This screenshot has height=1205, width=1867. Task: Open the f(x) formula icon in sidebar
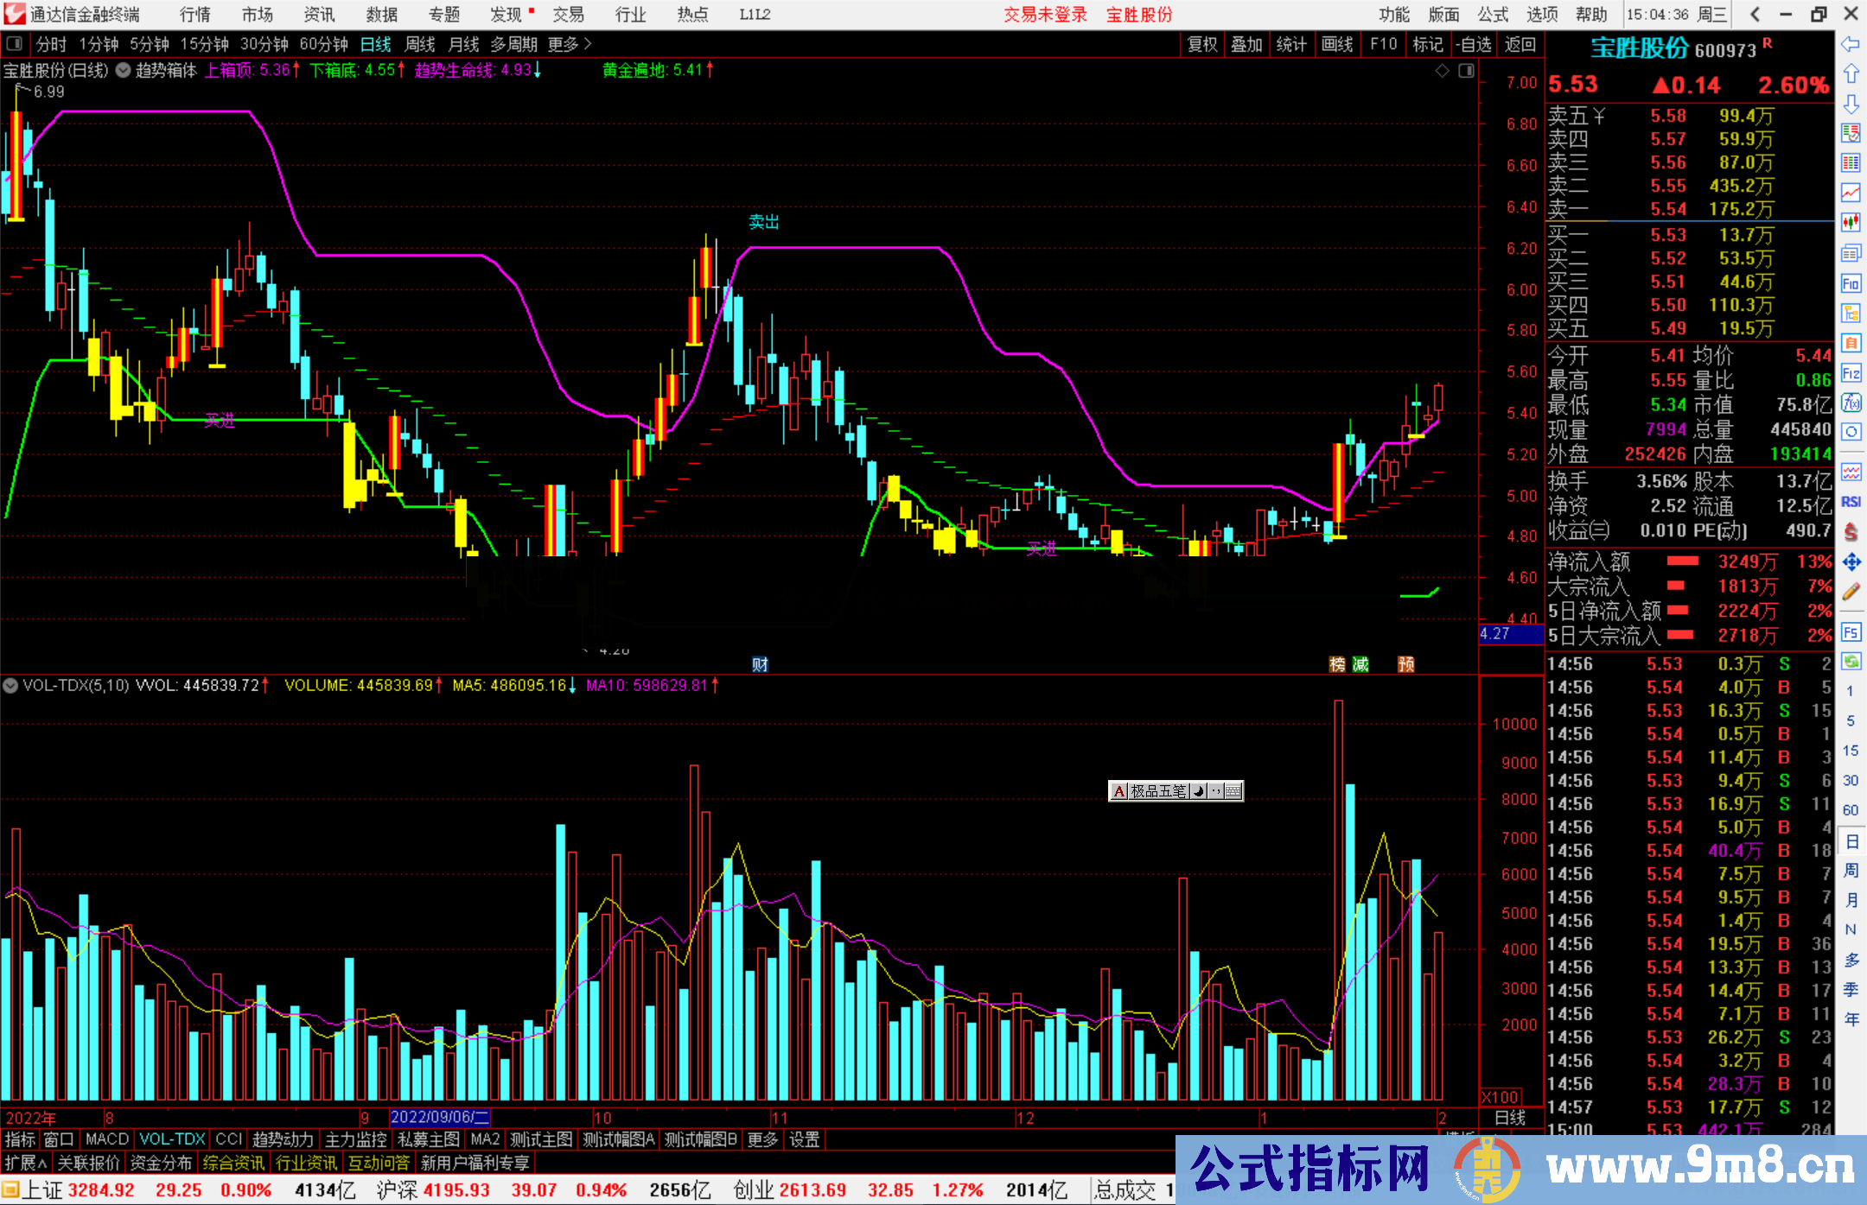(1851, 403)
